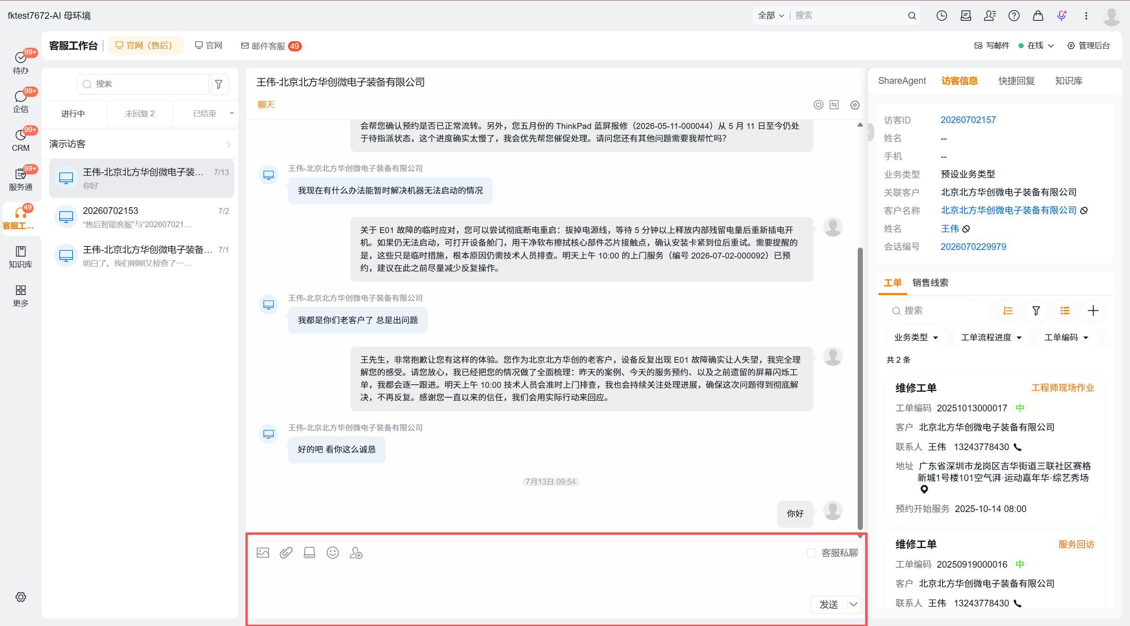Unlink contact 王伟 icon in visitor info
Image resolution: width=1130 pixels, height=626 pixels.
point(966,229)
